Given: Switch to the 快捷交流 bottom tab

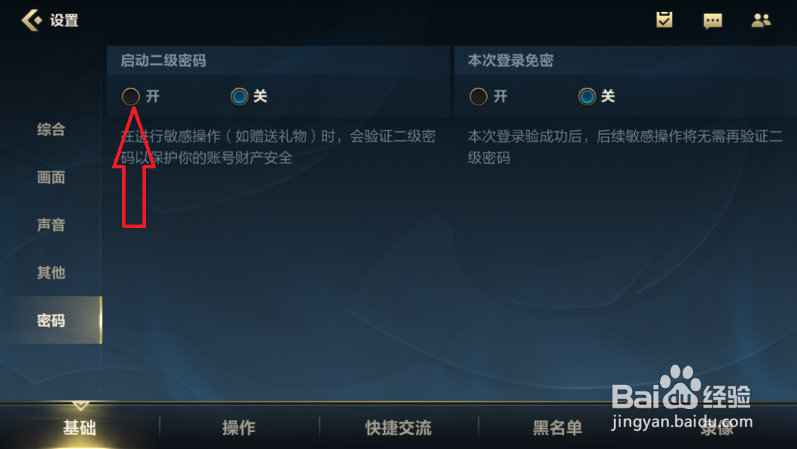Looking at the screenshot, I should pos(398,428).
